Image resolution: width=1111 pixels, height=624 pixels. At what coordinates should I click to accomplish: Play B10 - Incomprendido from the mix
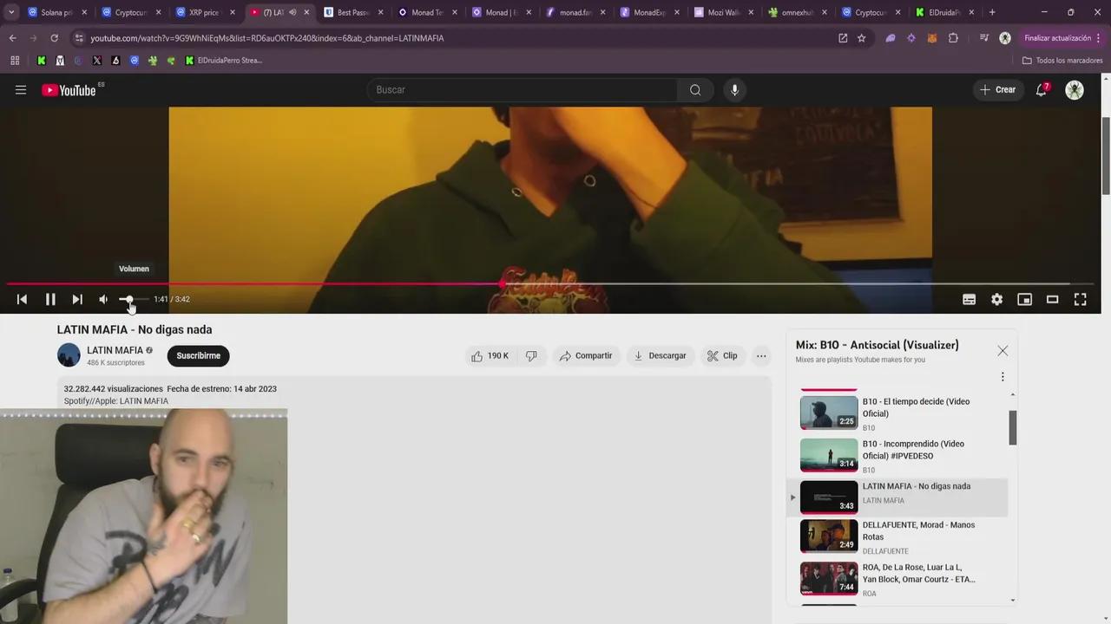[897, 456]
